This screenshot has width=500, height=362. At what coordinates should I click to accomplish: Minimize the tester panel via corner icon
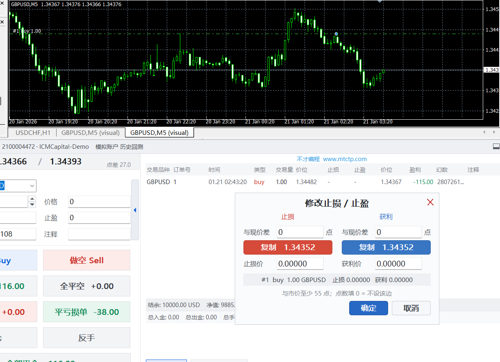coord(496,146)
